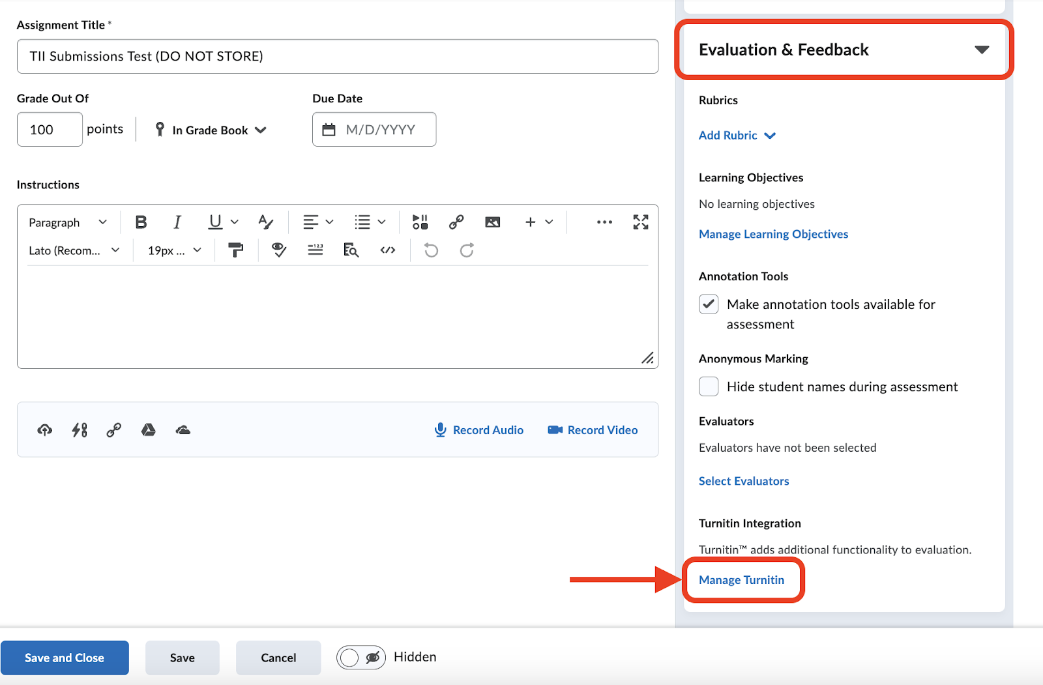Check hide student names during assessment

point(709,386)
